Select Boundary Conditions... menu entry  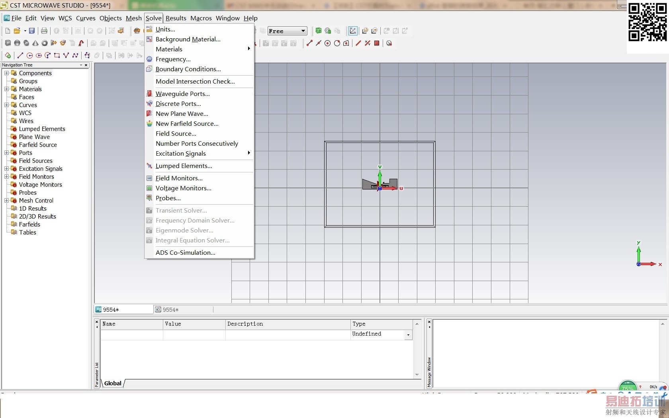[199, 69]
